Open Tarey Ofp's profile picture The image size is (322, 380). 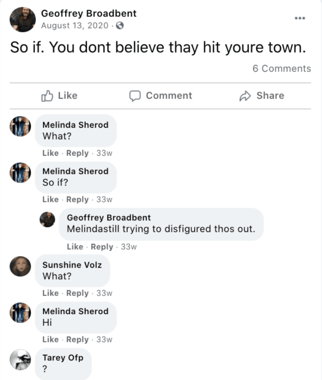click(20, 360)
